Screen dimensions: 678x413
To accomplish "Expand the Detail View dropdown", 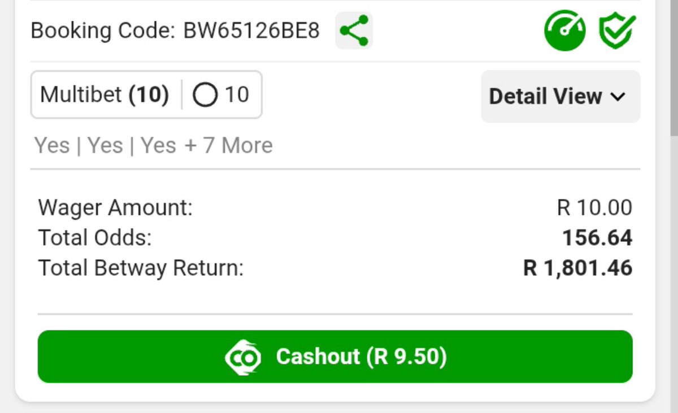I will [560, 96].
